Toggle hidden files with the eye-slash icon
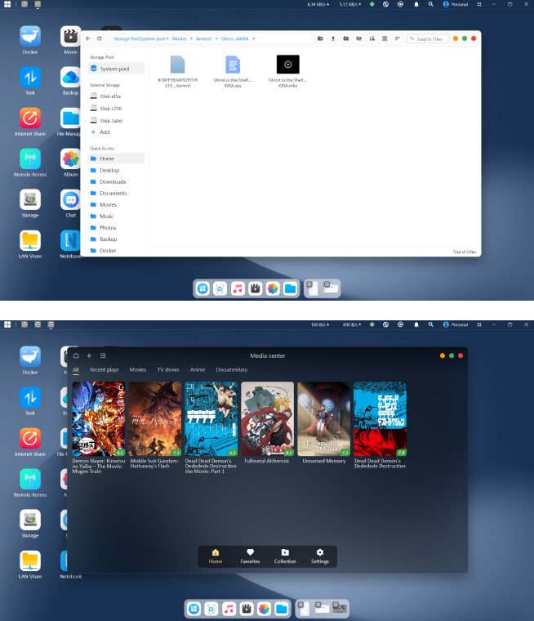 358,38
